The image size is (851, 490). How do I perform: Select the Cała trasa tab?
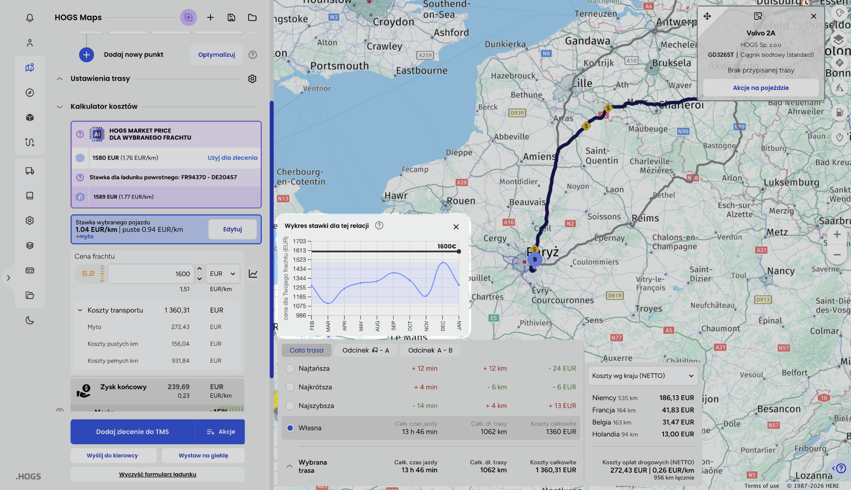pyautogui.click(x=306, y=350)
